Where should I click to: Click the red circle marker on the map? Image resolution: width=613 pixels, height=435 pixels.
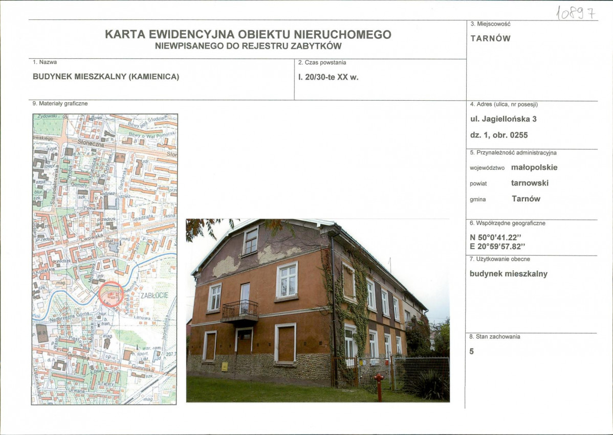point(111,293)
